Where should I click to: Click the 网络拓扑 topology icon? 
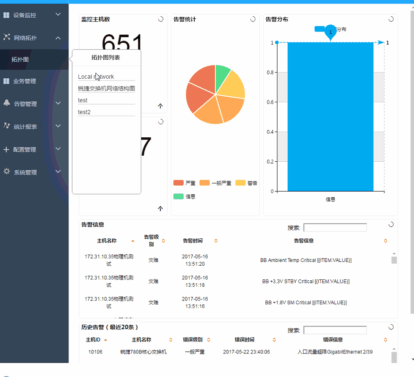point(6,37)
